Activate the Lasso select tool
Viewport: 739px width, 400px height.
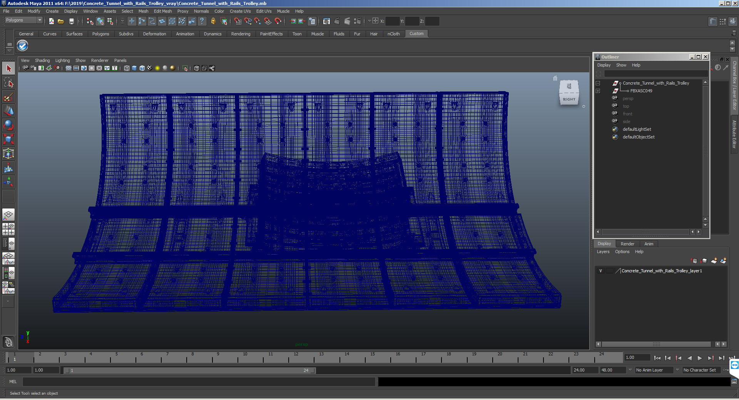point(8,83)
